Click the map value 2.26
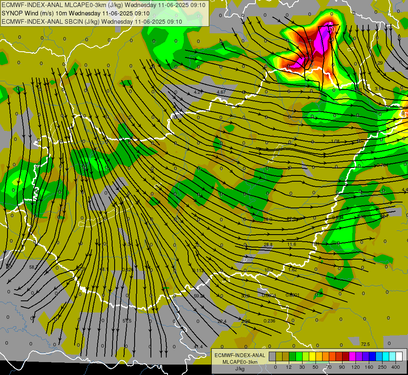 pos(245,321)
